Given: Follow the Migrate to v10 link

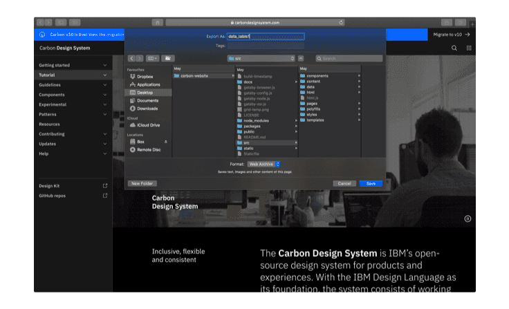Looking at the screenshot, I should pos(451,34).
